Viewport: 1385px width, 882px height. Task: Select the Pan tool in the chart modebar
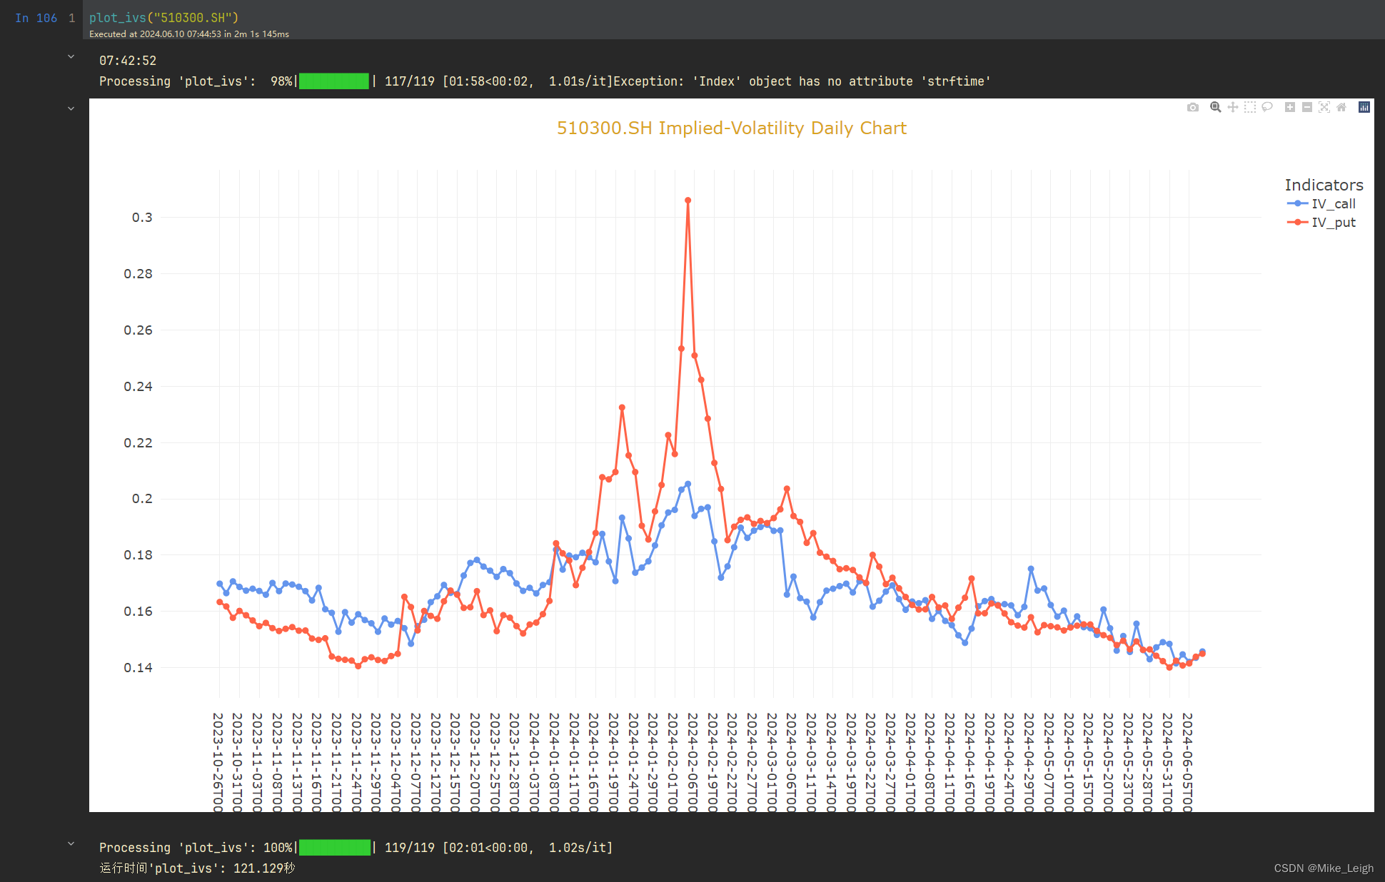(x=1233, y=107)
